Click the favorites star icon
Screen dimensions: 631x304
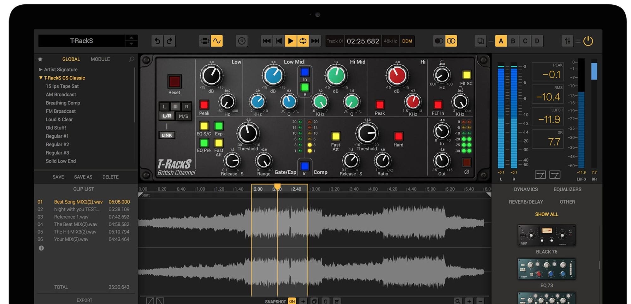click(40, 59)
